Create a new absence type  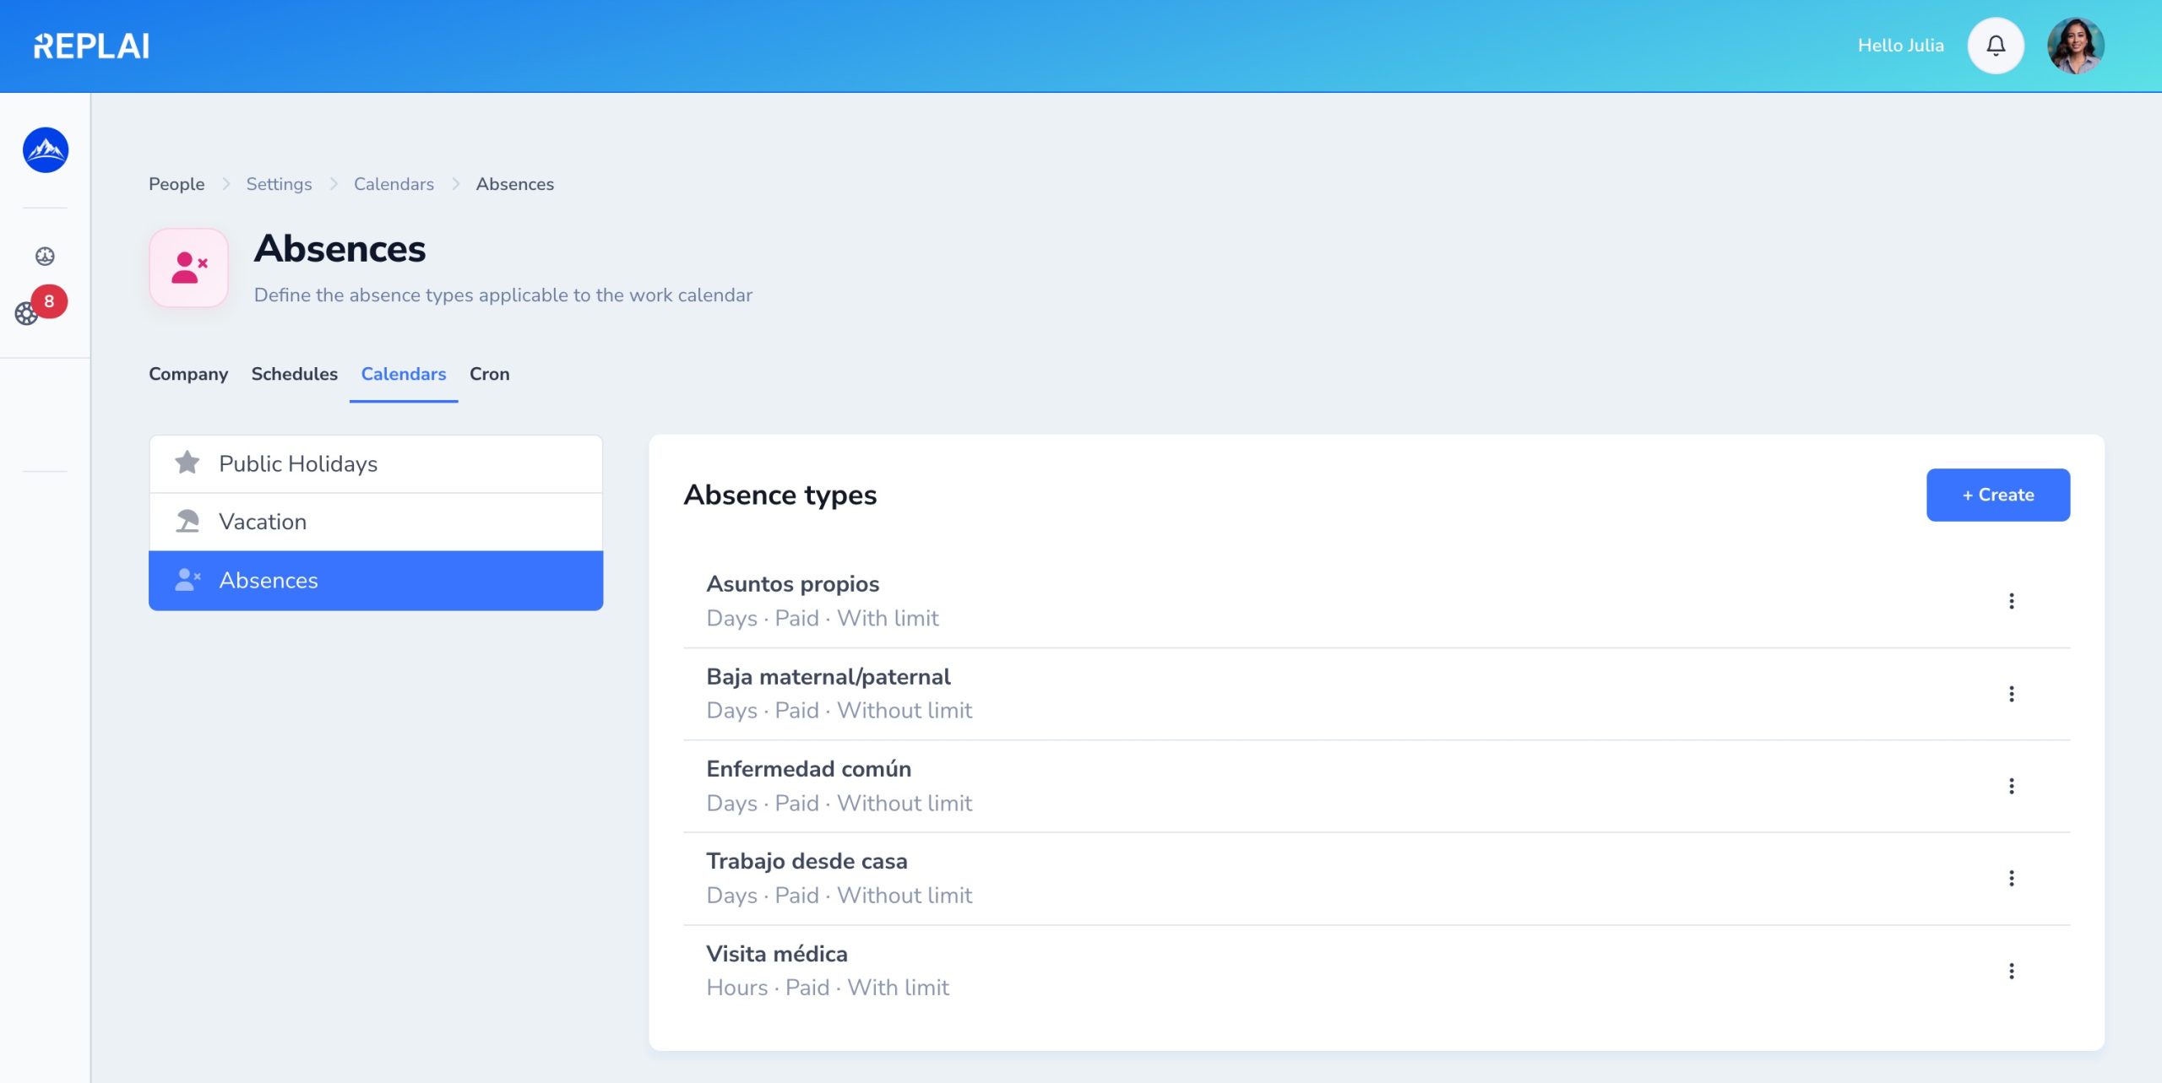click(1998, 495)
